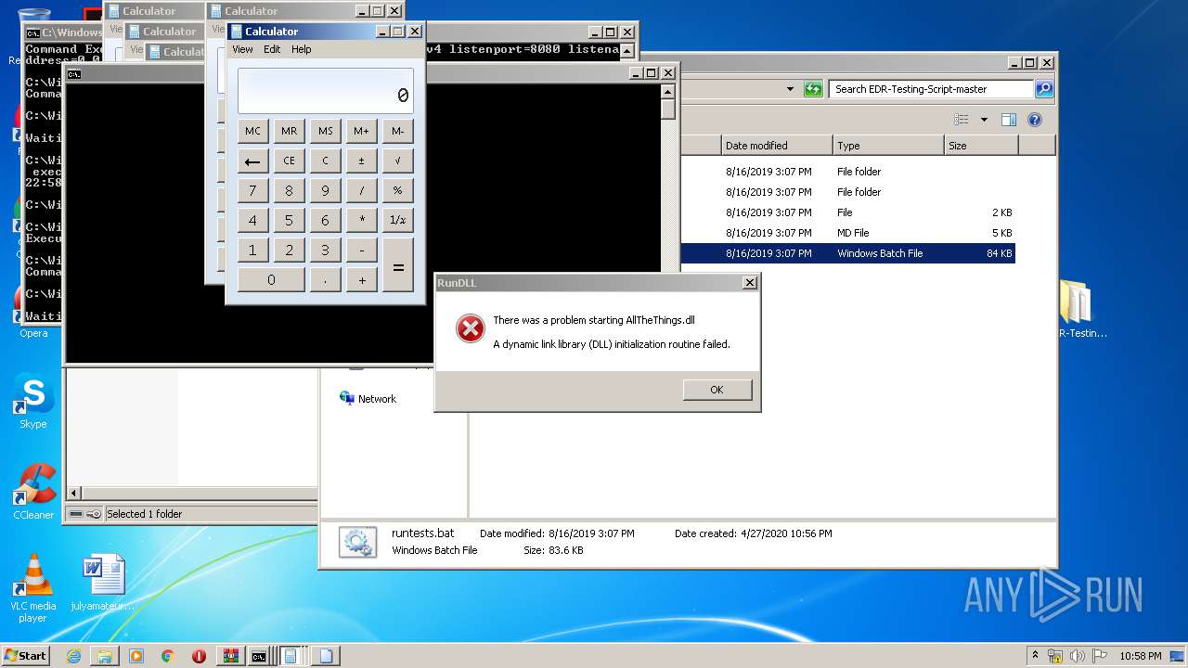Click the M- button in Calculator
This screenshot has height=668, width=1188.
pos(398,131)
